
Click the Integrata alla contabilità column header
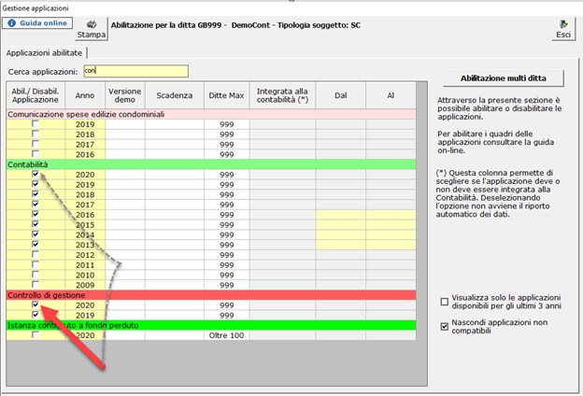coord(282,95)
